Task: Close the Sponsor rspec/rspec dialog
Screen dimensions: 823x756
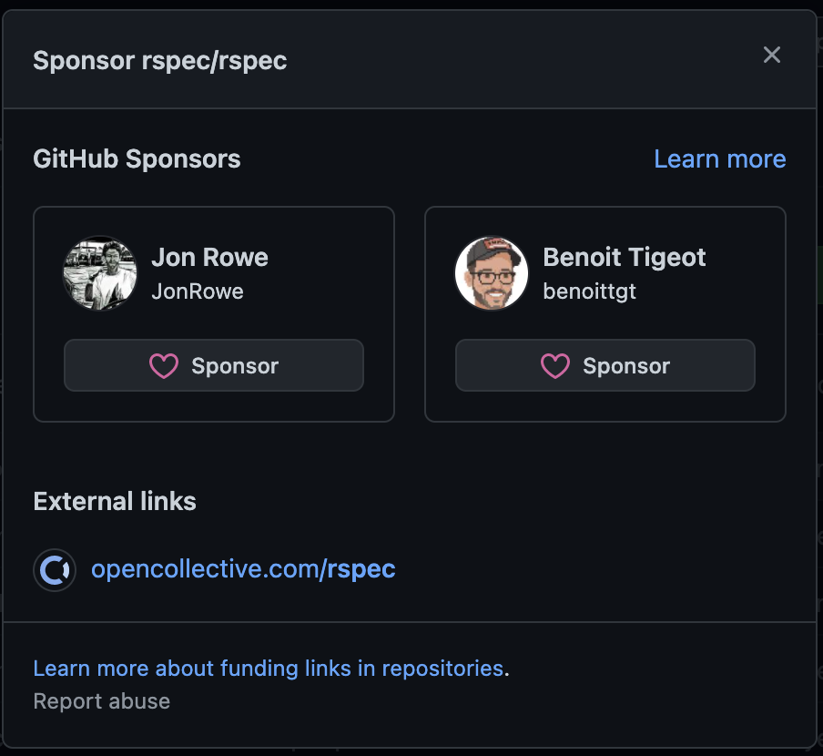Action: 772,55
